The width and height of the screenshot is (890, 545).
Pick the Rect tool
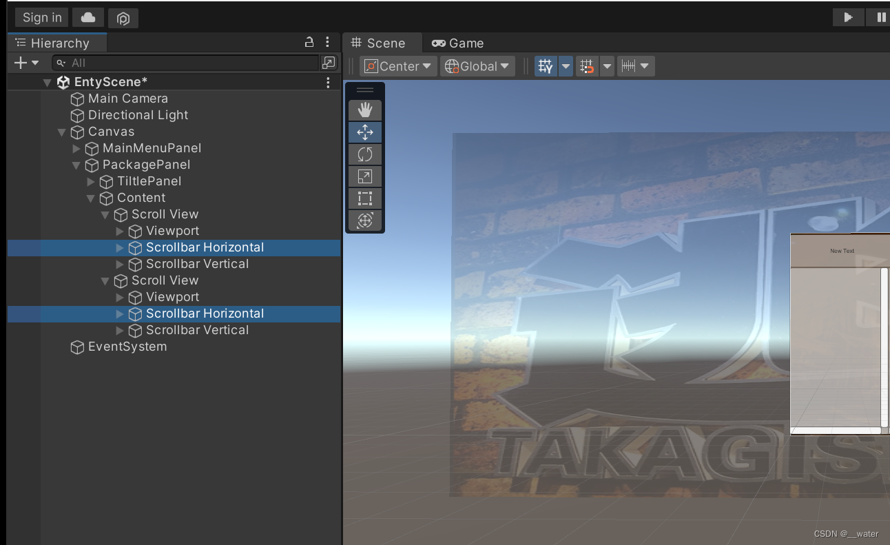tap(365, 198)
